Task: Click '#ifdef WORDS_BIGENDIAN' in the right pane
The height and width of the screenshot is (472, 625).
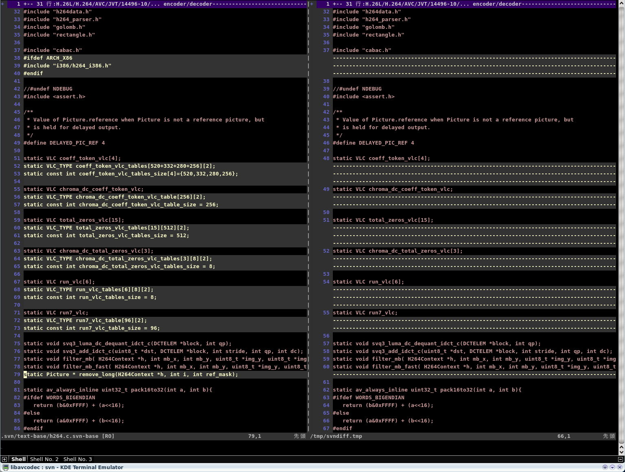Action: 369,398
